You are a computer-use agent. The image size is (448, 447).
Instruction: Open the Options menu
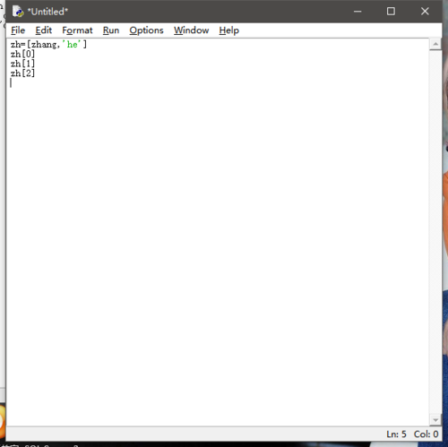tap(146, 30)
